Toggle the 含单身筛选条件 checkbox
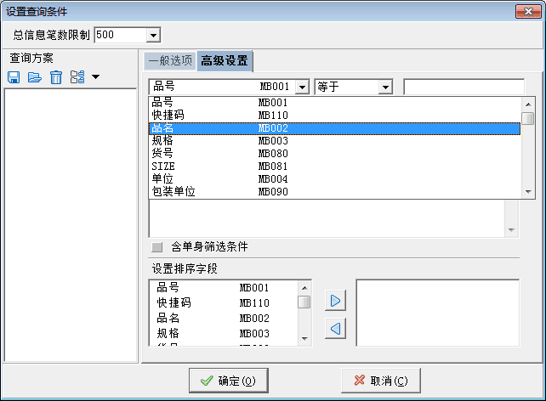Screen dimensions: 546x401 156,247
